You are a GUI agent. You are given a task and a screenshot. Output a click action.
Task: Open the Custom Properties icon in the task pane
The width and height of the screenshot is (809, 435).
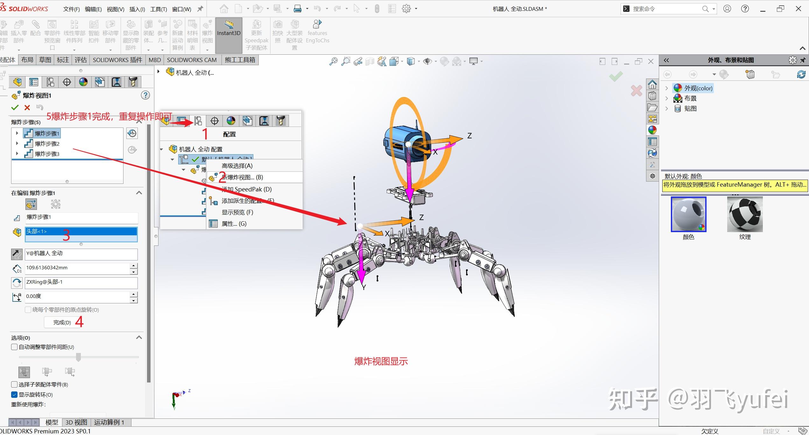(652, 142)
